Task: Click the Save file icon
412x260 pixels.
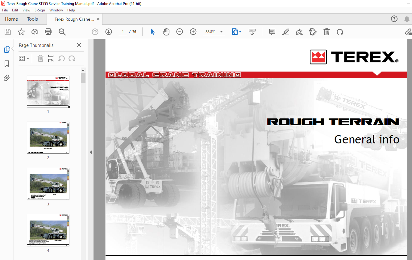Action: point(8,32)
